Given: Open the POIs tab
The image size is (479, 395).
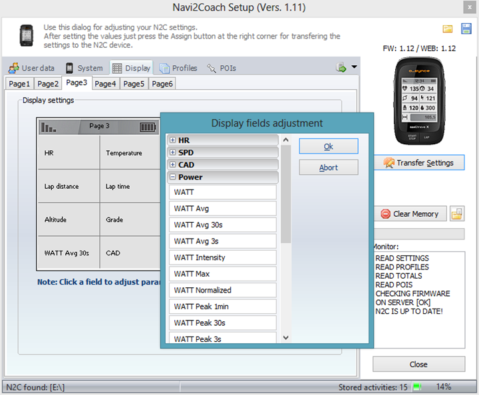Looking at the screenshot, I should tap(221, 68).
